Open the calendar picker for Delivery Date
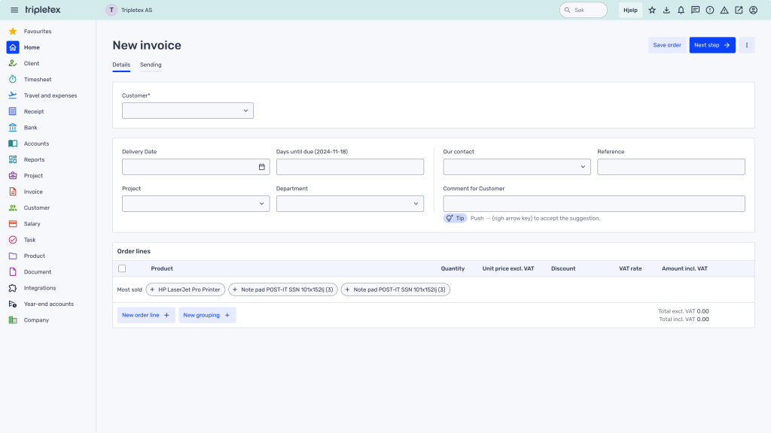 (262, 167)
